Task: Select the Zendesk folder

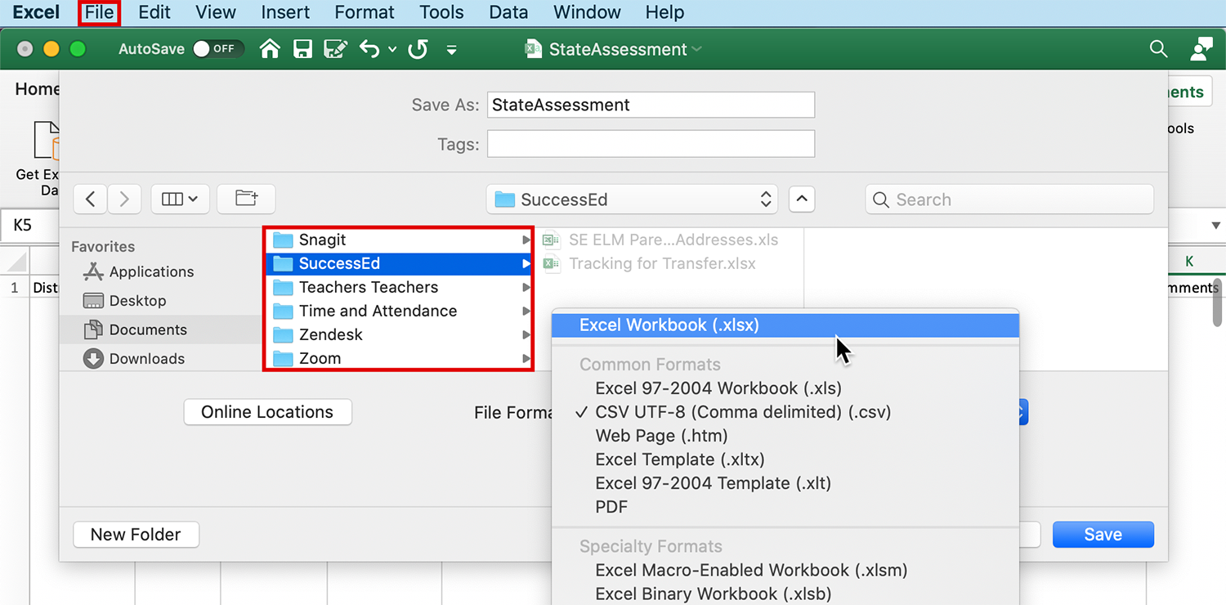Action: point(330,334)
